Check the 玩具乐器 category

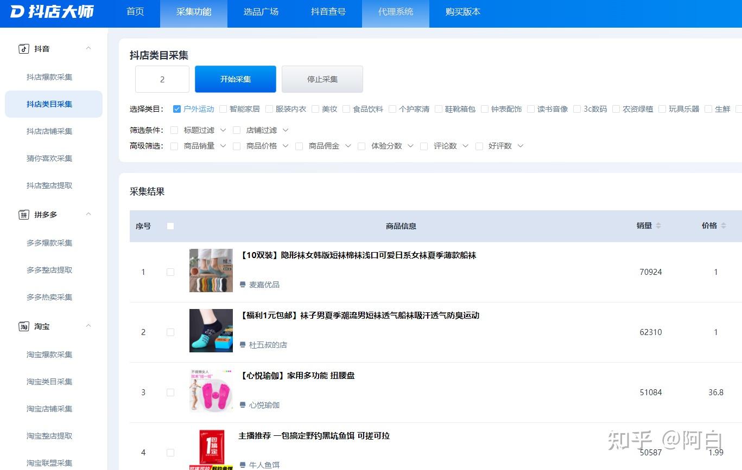click(x=662, y=109)
